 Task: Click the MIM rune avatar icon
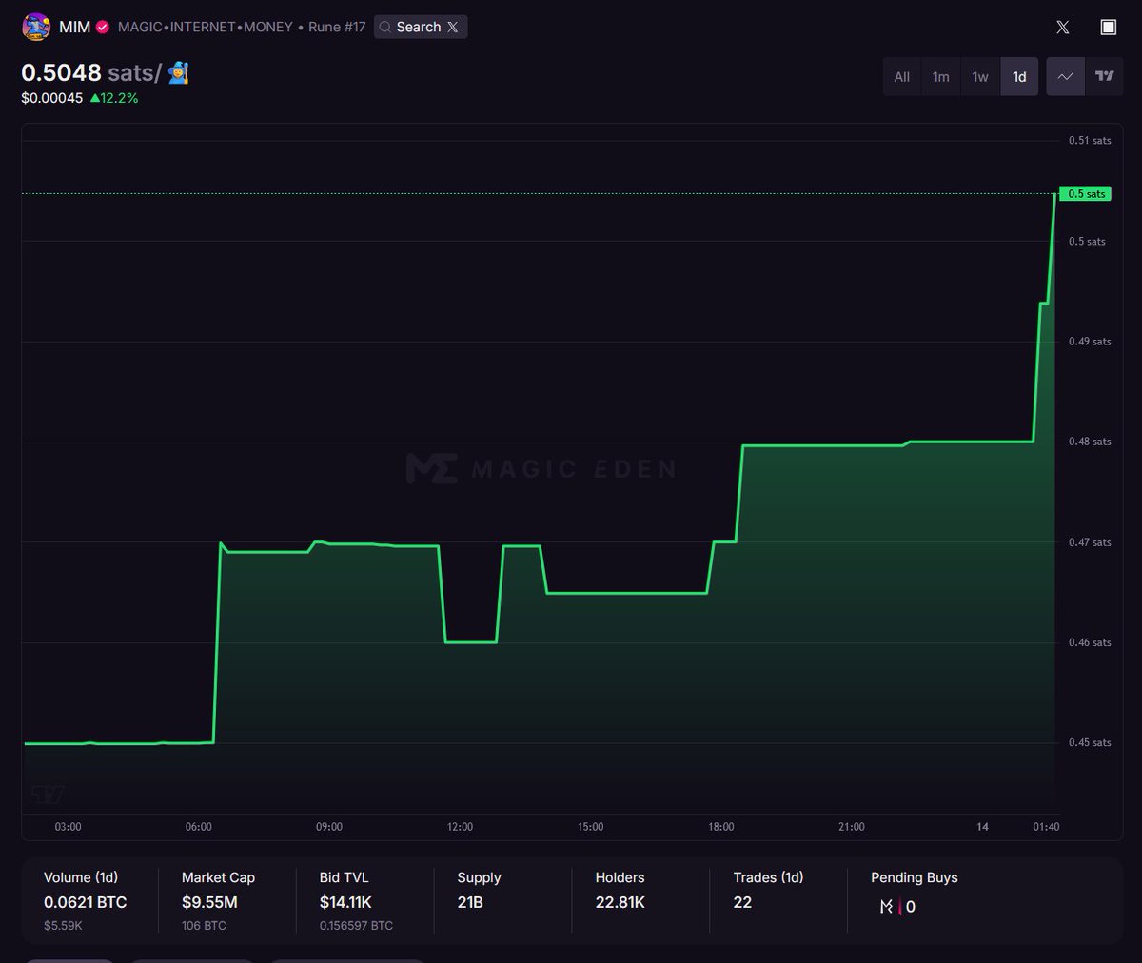[x=36, y=27]
